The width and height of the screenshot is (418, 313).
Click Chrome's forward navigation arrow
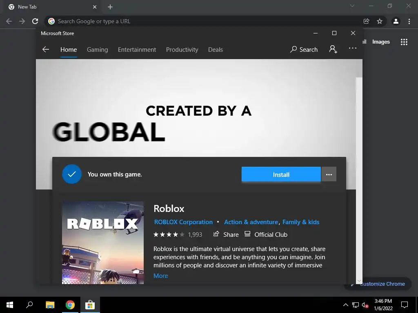22,21
